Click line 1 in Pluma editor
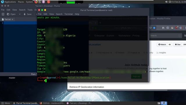Image resolution: width=186 pixels, height=105 pixels. coord(20,23)
